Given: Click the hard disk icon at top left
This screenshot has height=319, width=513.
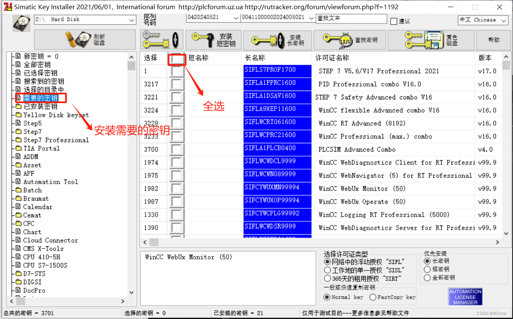Looking at the screenshot, I should pos(21,23).
